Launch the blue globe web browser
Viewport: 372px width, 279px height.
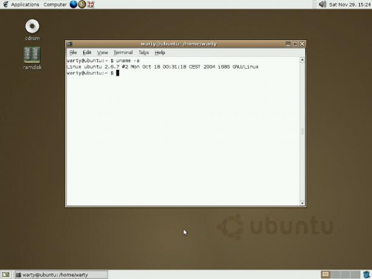click(x=73, y=4)
